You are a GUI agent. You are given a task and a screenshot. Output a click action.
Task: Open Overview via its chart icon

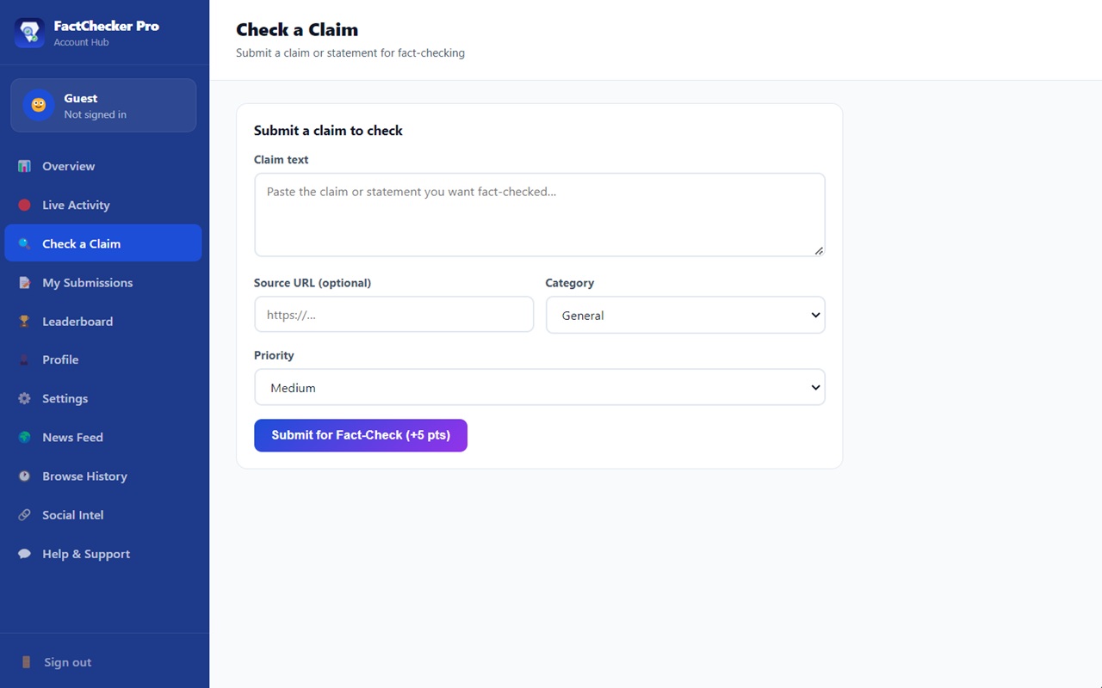[x=24, y=166]
